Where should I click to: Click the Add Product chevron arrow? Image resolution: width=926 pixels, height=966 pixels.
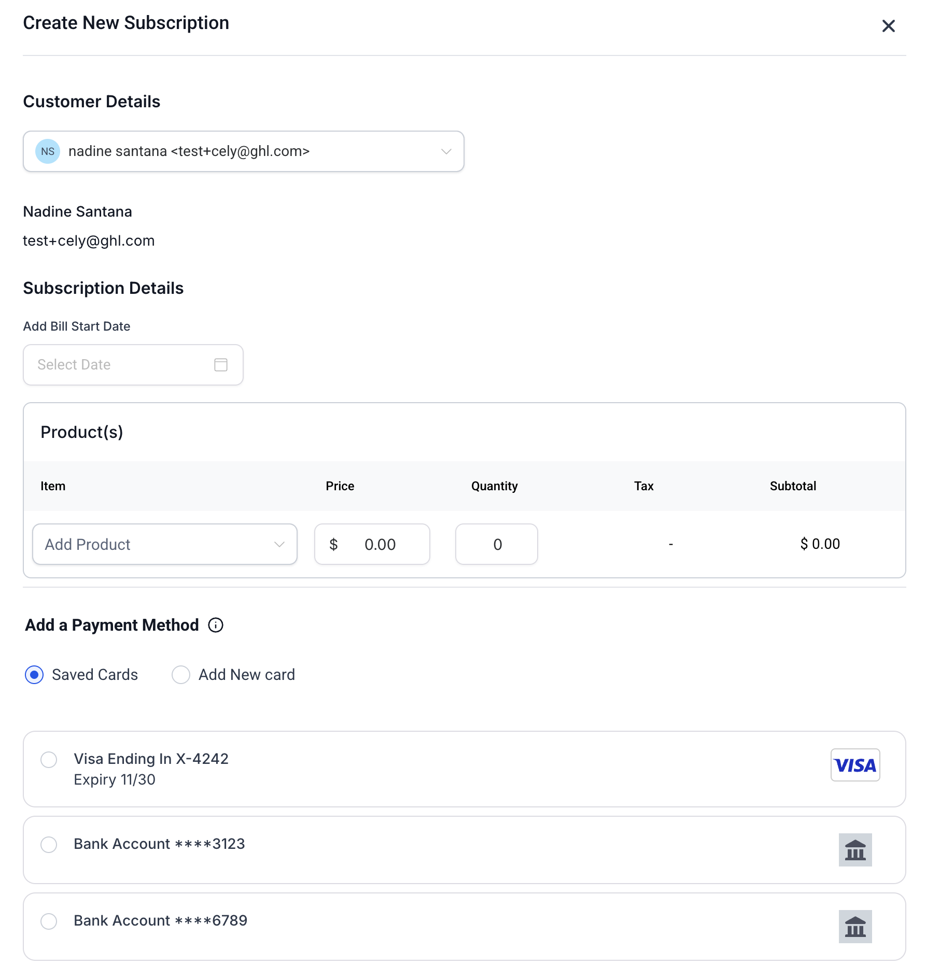(x=279, y=544)
